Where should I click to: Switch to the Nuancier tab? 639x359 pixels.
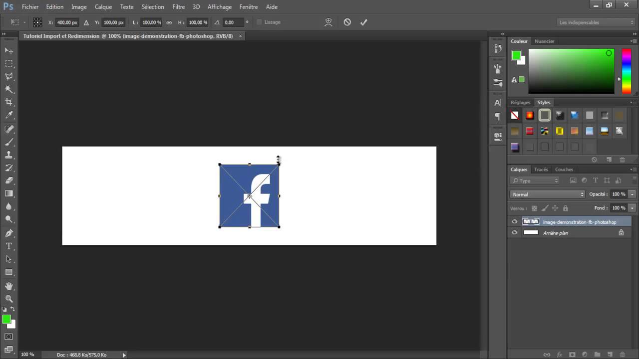pyautogui.click(x=544, y=41)
